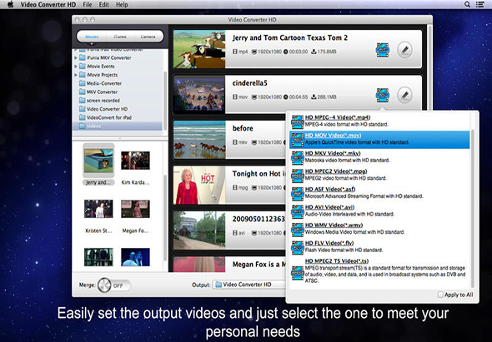The image size is (492, 342).
Task: Choose the HD MOV Video format icon
Action: [x=297, y=140]
